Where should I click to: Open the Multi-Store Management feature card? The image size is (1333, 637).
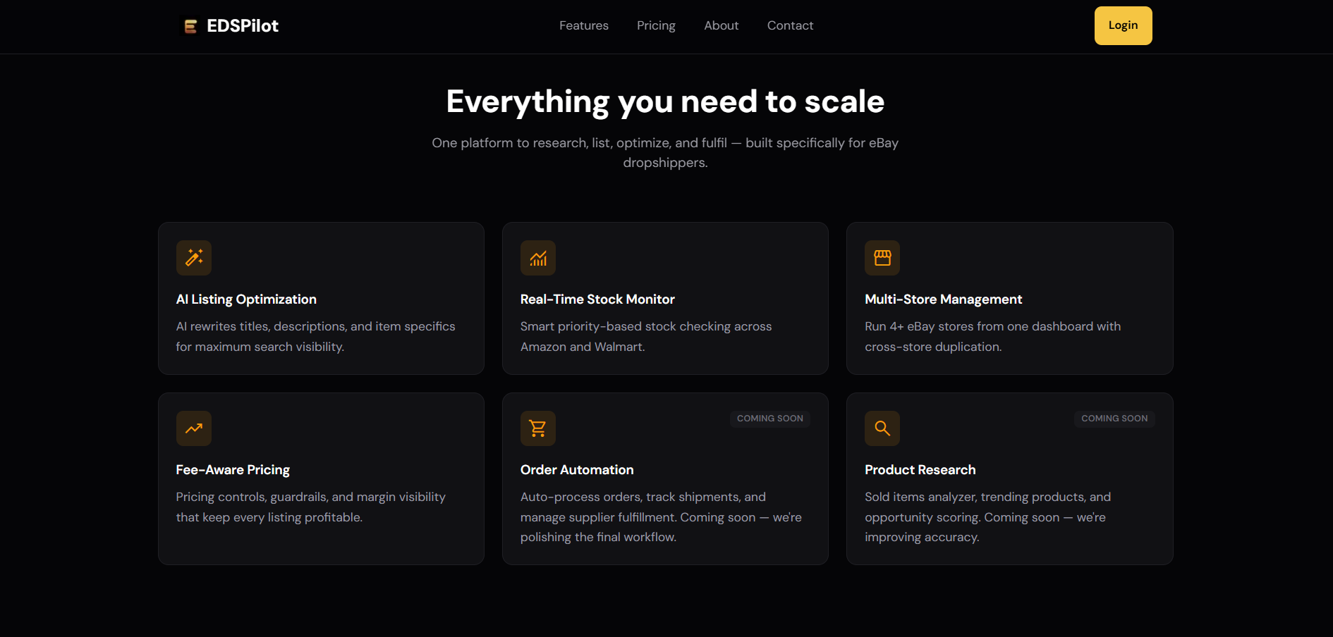coord(1009,298)
